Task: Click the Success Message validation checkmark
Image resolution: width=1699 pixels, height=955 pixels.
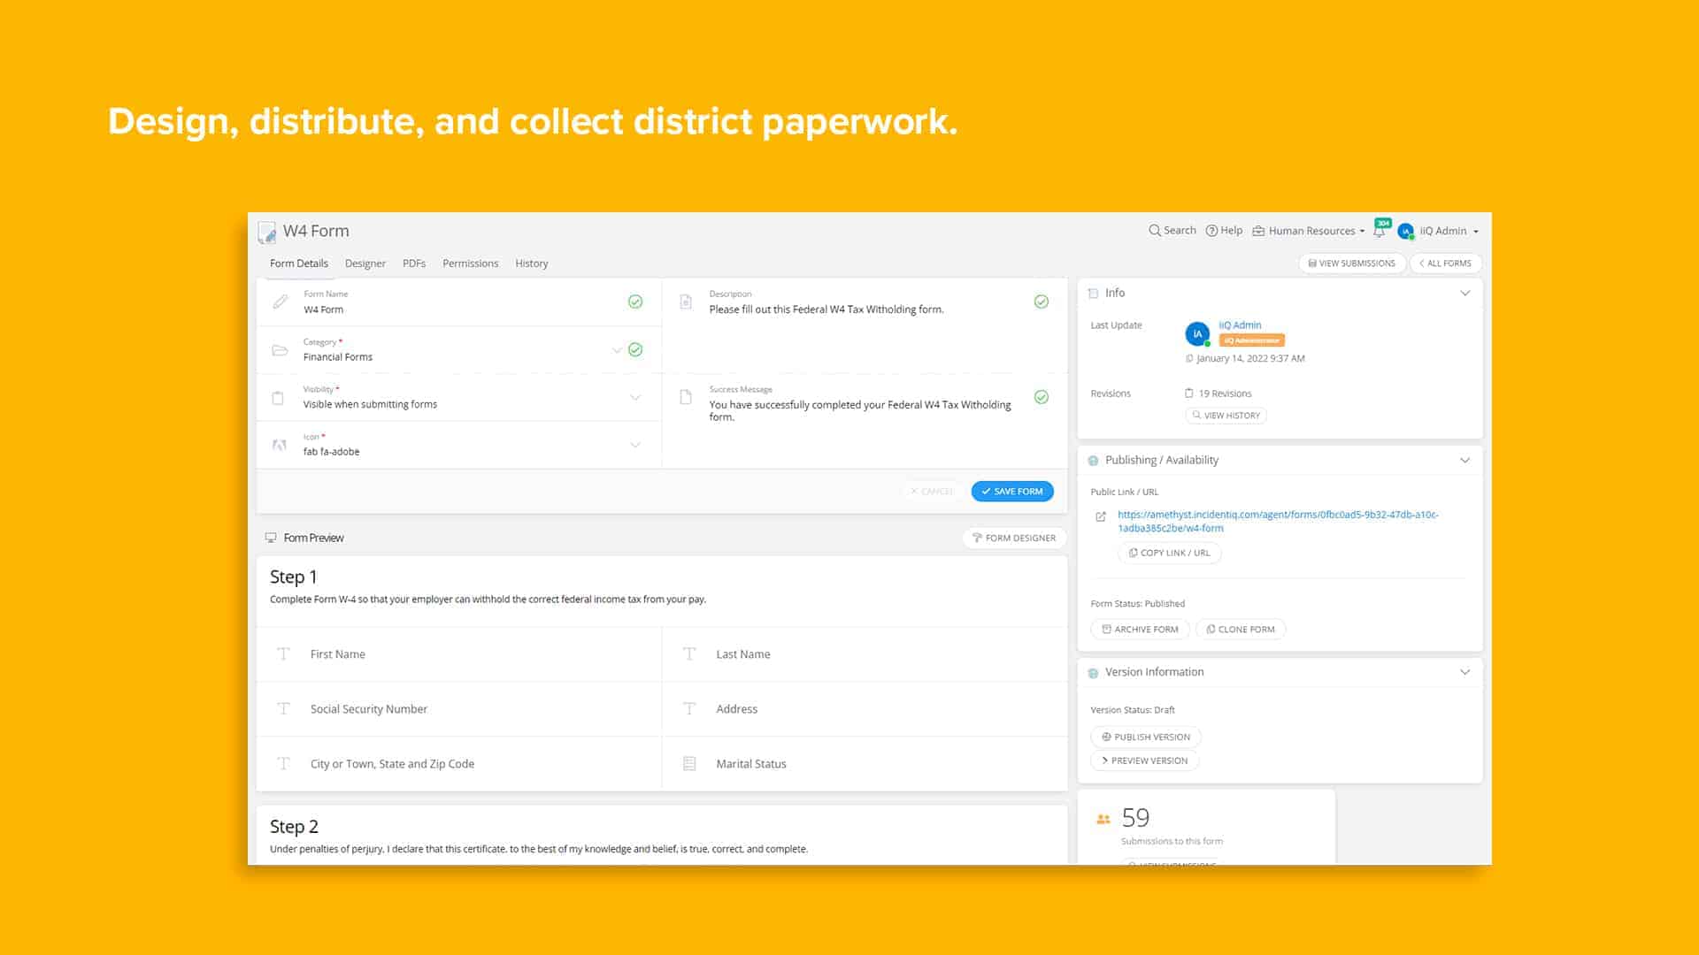Action: (1041, 397)
